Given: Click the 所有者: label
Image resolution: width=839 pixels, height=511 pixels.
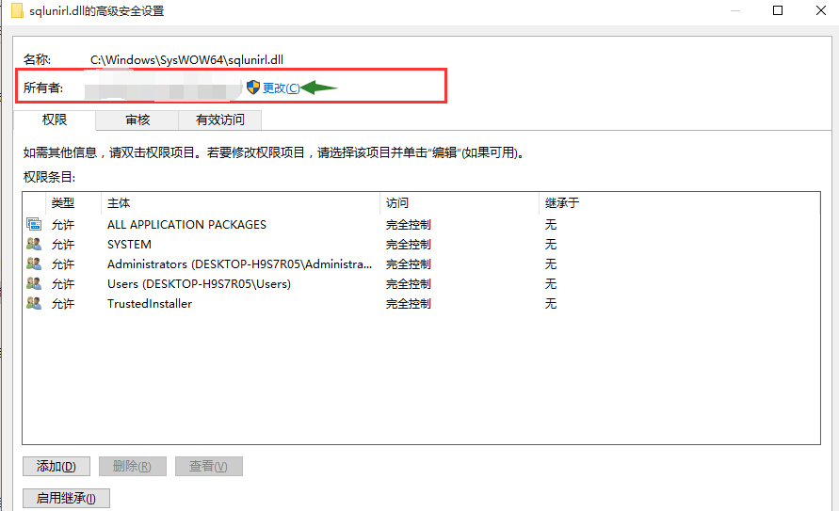Looking at the screenshot, I should click(x=43, y=88).
